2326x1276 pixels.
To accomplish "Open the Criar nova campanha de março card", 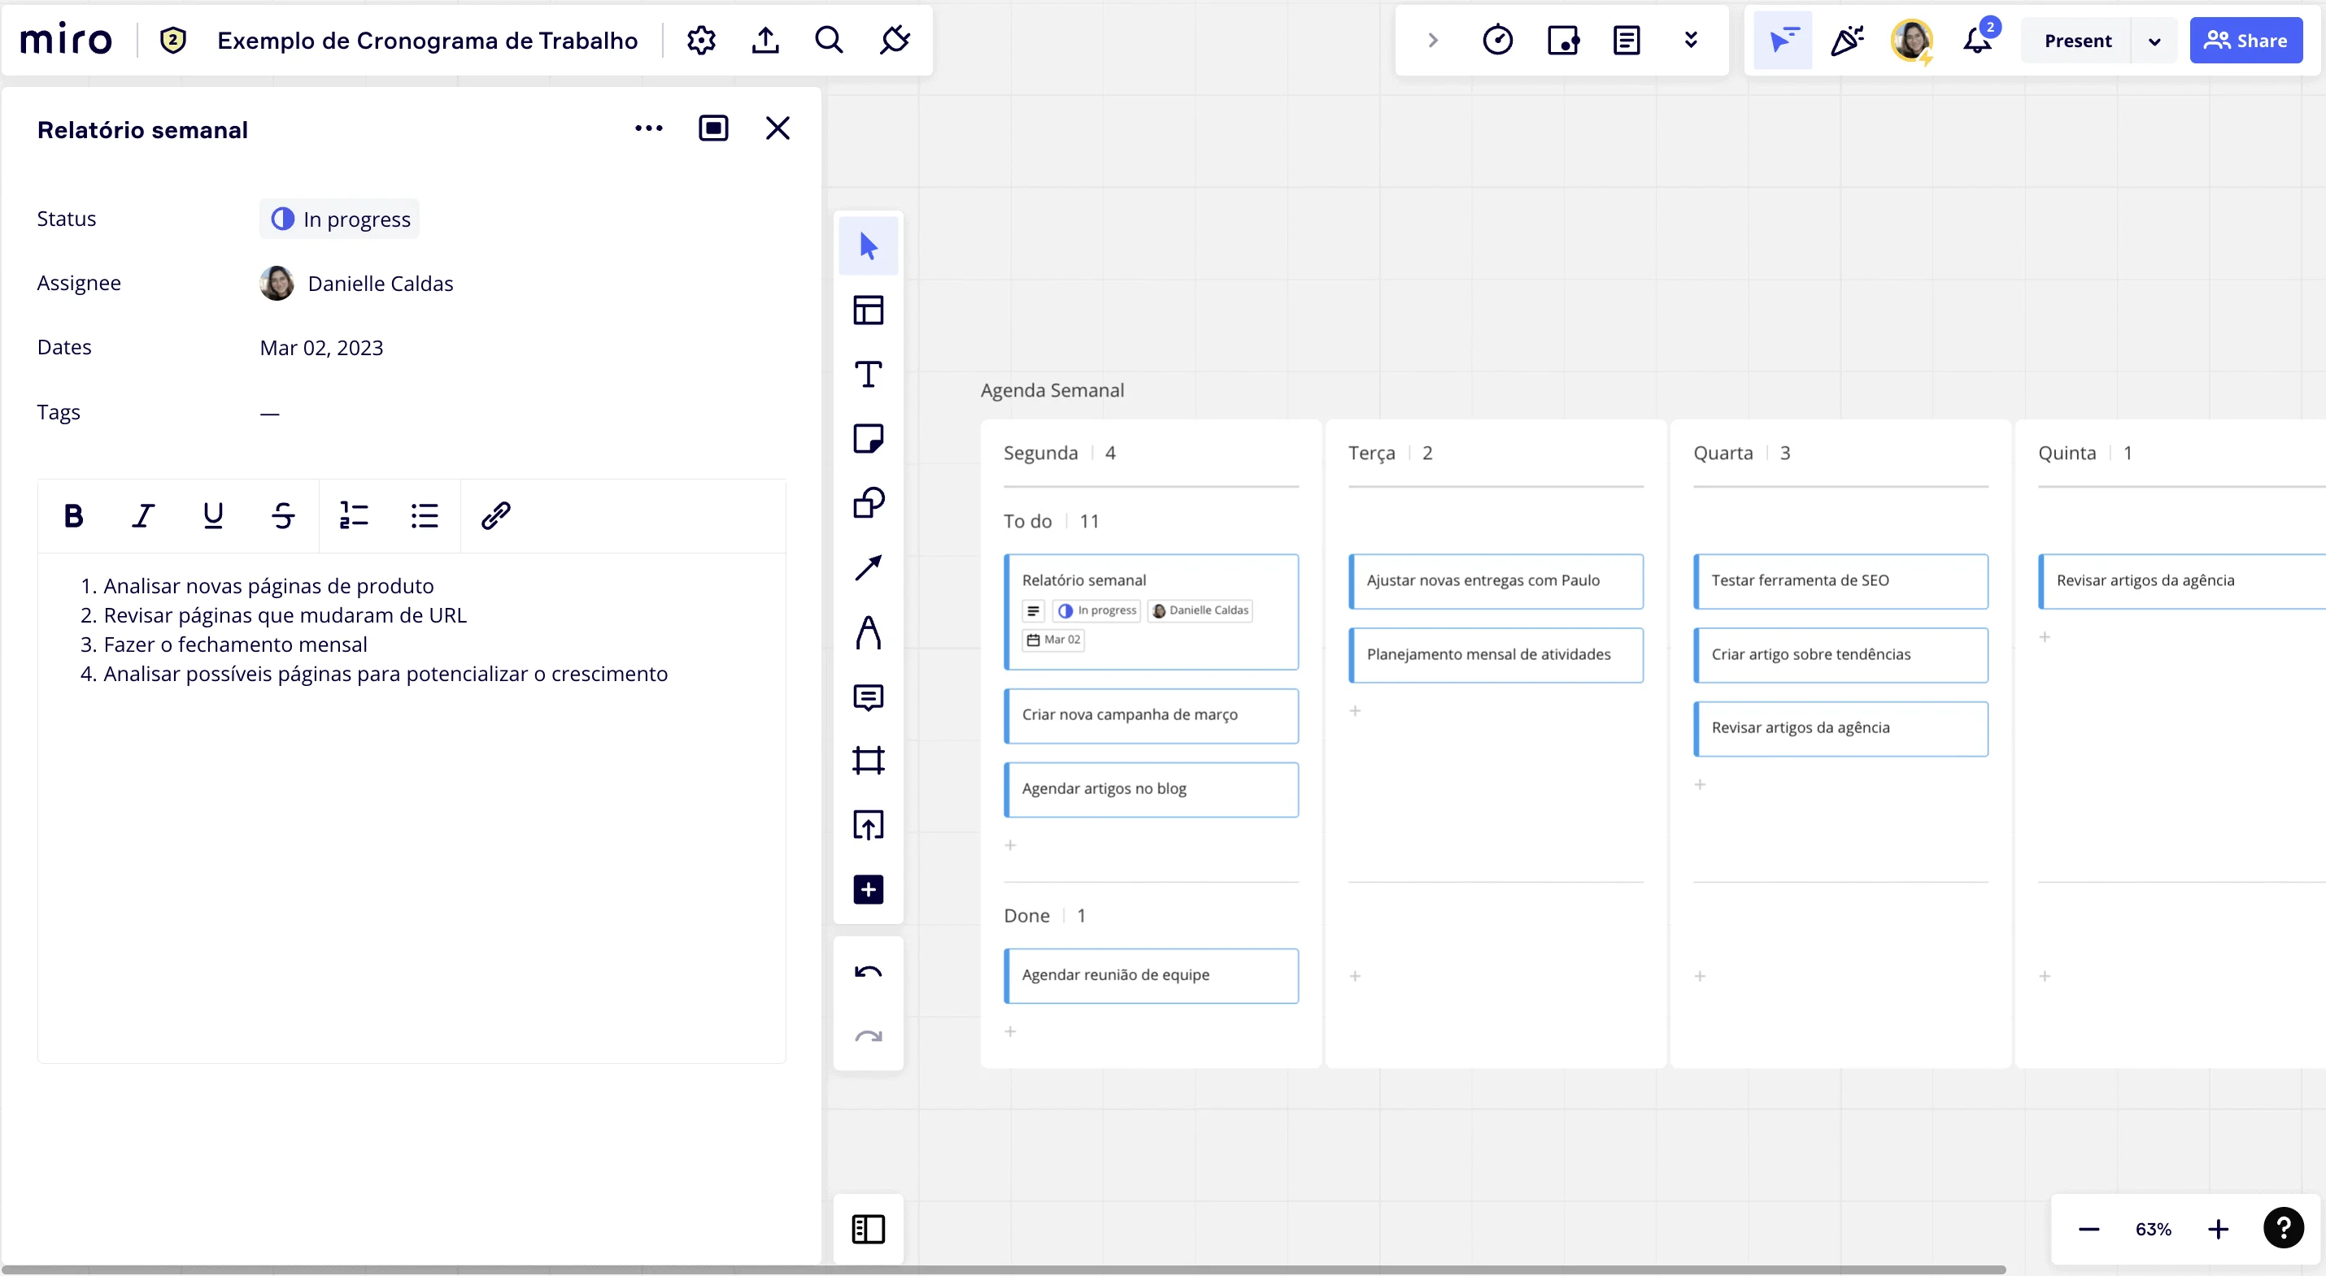I will tap(1150, 715).
